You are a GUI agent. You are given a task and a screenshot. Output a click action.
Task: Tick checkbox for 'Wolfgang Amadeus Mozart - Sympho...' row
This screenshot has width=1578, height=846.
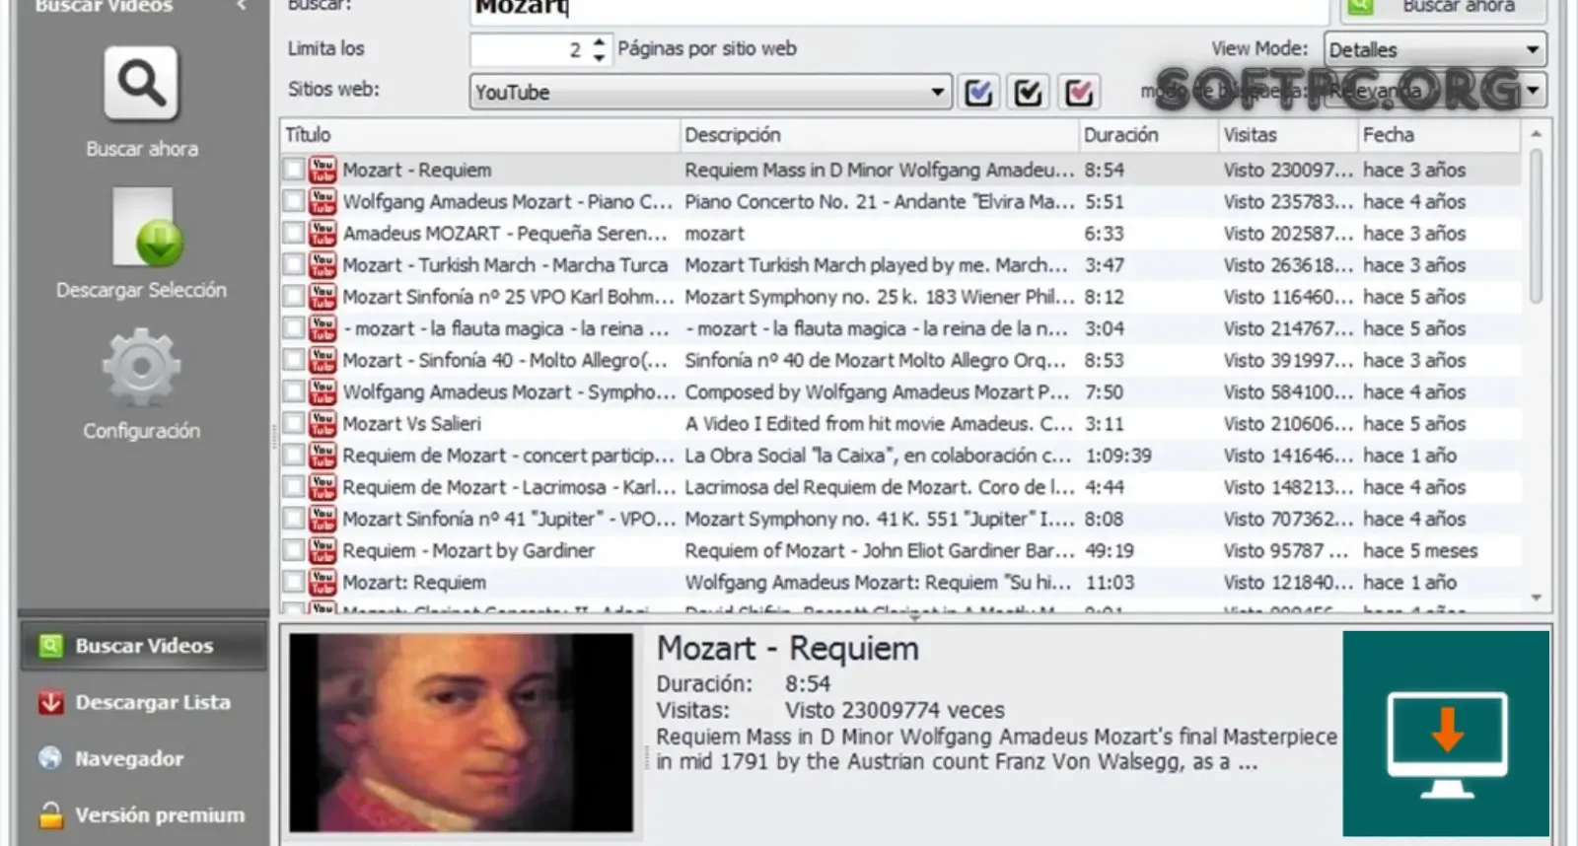click(293, 391)
